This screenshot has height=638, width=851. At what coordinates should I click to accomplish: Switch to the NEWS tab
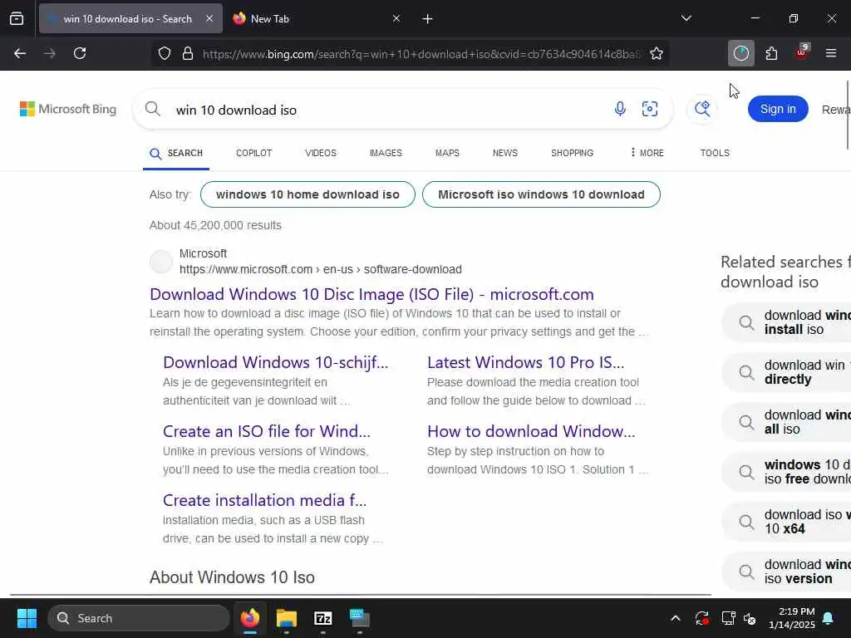coord(505,153)
